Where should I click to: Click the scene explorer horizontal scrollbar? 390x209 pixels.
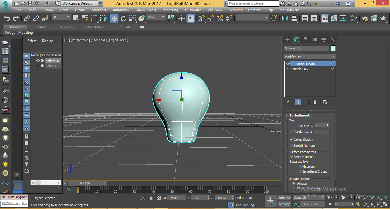point(46,182)
